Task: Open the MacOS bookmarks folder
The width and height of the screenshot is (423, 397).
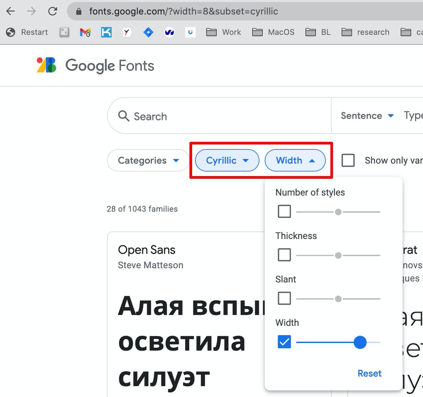Action: 273,32
